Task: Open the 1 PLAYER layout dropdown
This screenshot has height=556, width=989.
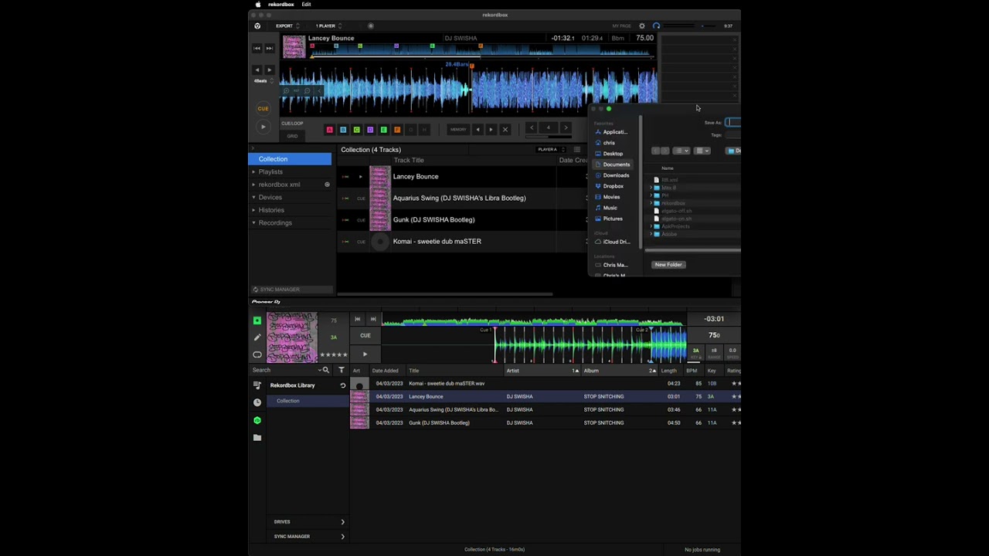Action: point(328,26)
